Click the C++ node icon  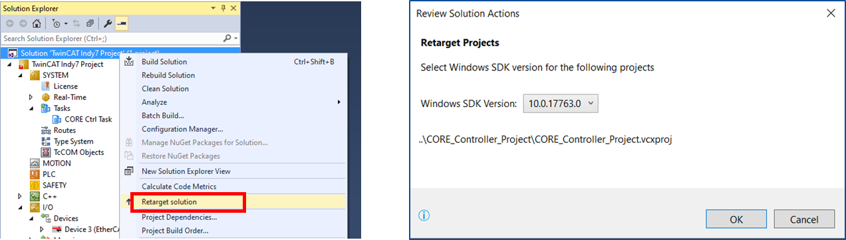click(x=35, y=196)
